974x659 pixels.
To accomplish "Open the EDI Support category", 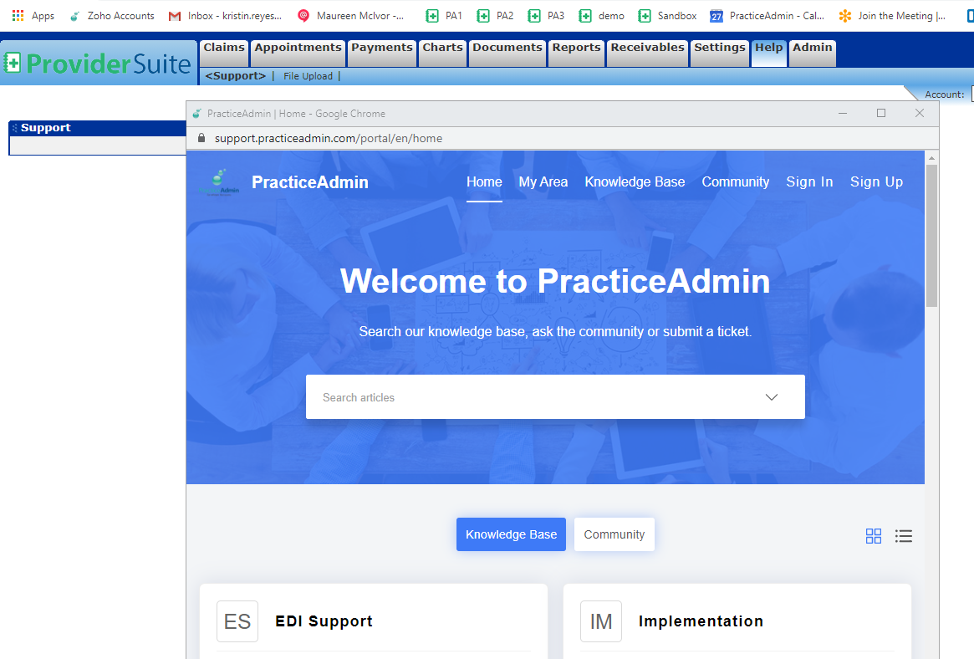I will point(324,621).
